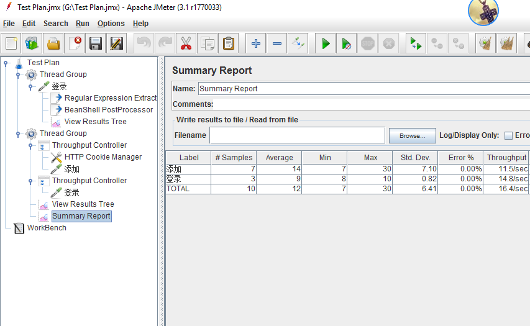Select HTTP Cookie Manager tree item
530x326 pixels.
103,157
